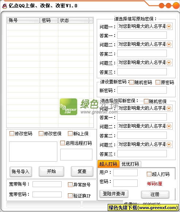
Task: Select the 超人打码 tab
Action: click(x=108, y=164)
